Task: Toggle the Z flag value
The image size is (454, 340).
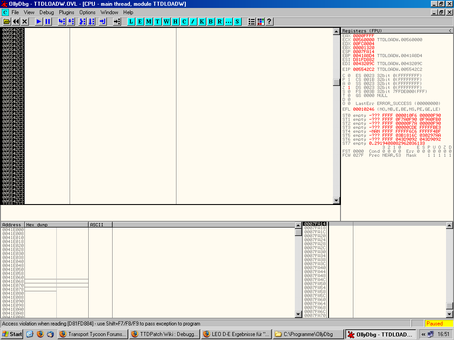Action: (x=349, y=88)
